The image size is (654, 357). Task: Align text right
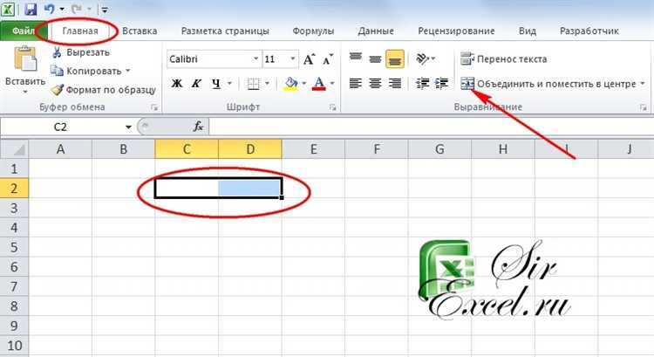394,84
